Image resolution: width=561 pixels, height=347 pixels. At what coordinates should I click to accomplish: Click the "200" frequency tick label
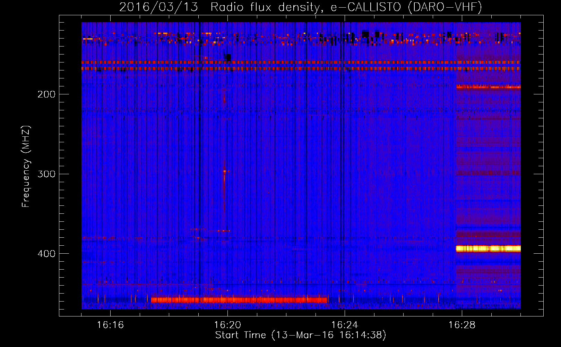tap(46, 94)
